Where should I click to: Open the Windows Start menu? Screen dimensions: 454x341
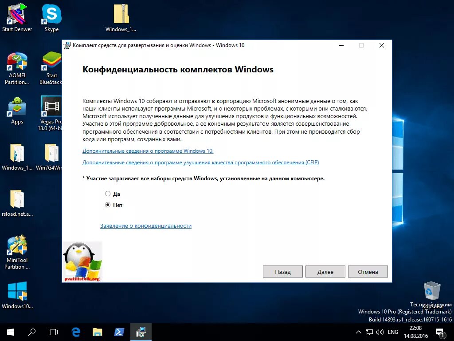(11, 332)
